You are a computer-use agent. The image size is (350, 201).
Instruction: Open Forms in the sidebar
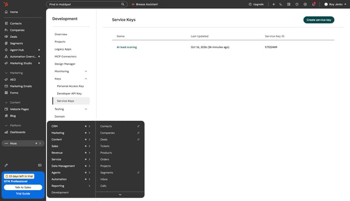[14, 93]
